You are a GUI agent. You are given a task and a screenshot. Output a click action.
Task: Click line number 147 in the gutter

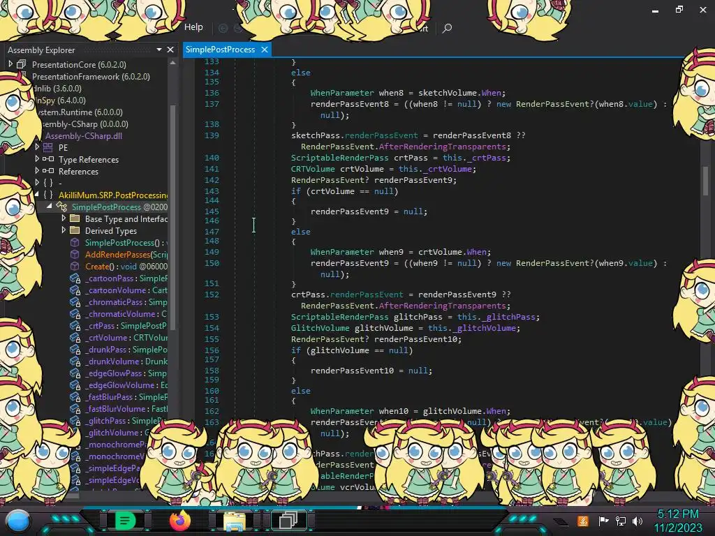[212, 232]
